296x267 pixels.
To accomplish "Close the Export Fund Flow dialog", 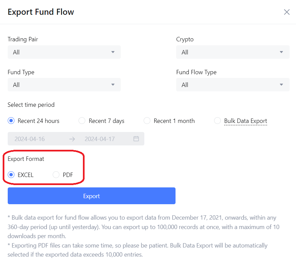I will 287,12.
